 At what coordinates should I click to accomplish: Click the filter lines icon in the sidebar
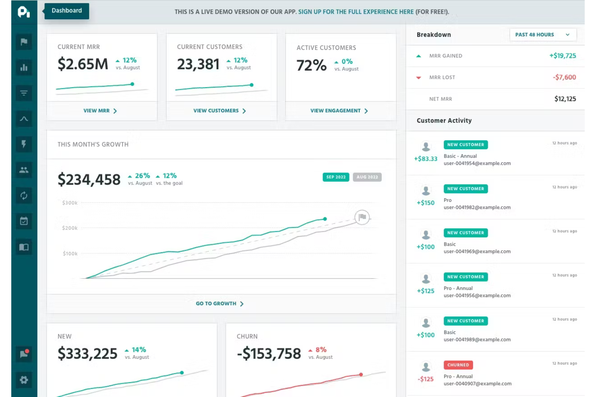24,93
